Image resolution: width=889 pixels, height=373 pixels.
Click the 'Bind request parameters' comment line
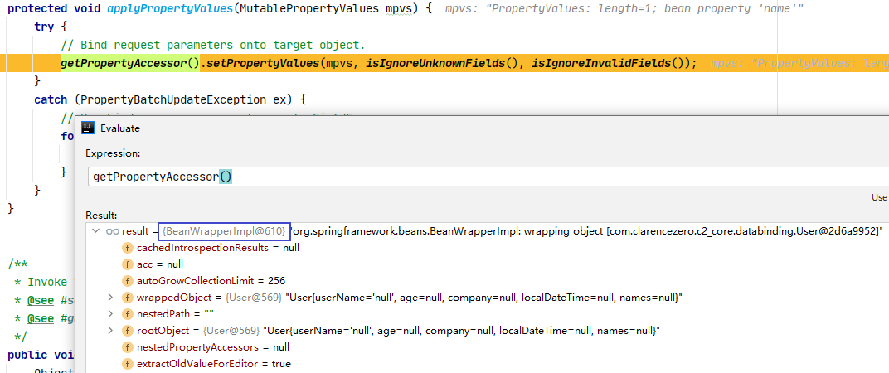[x=213, y=45]
